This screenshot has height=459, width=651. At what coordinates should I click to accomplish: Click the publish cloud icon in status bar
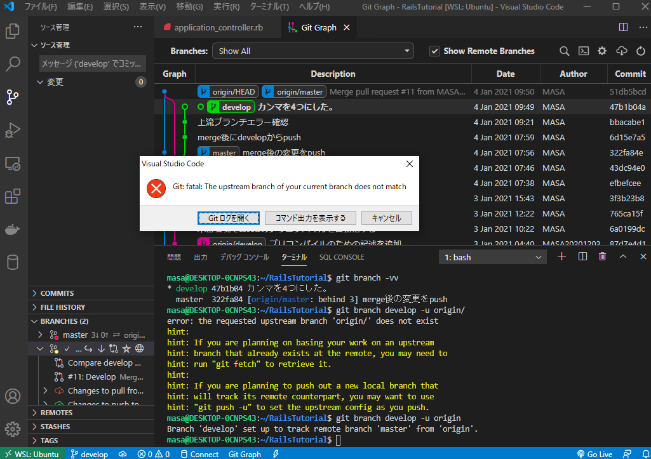tap(123, 454)
